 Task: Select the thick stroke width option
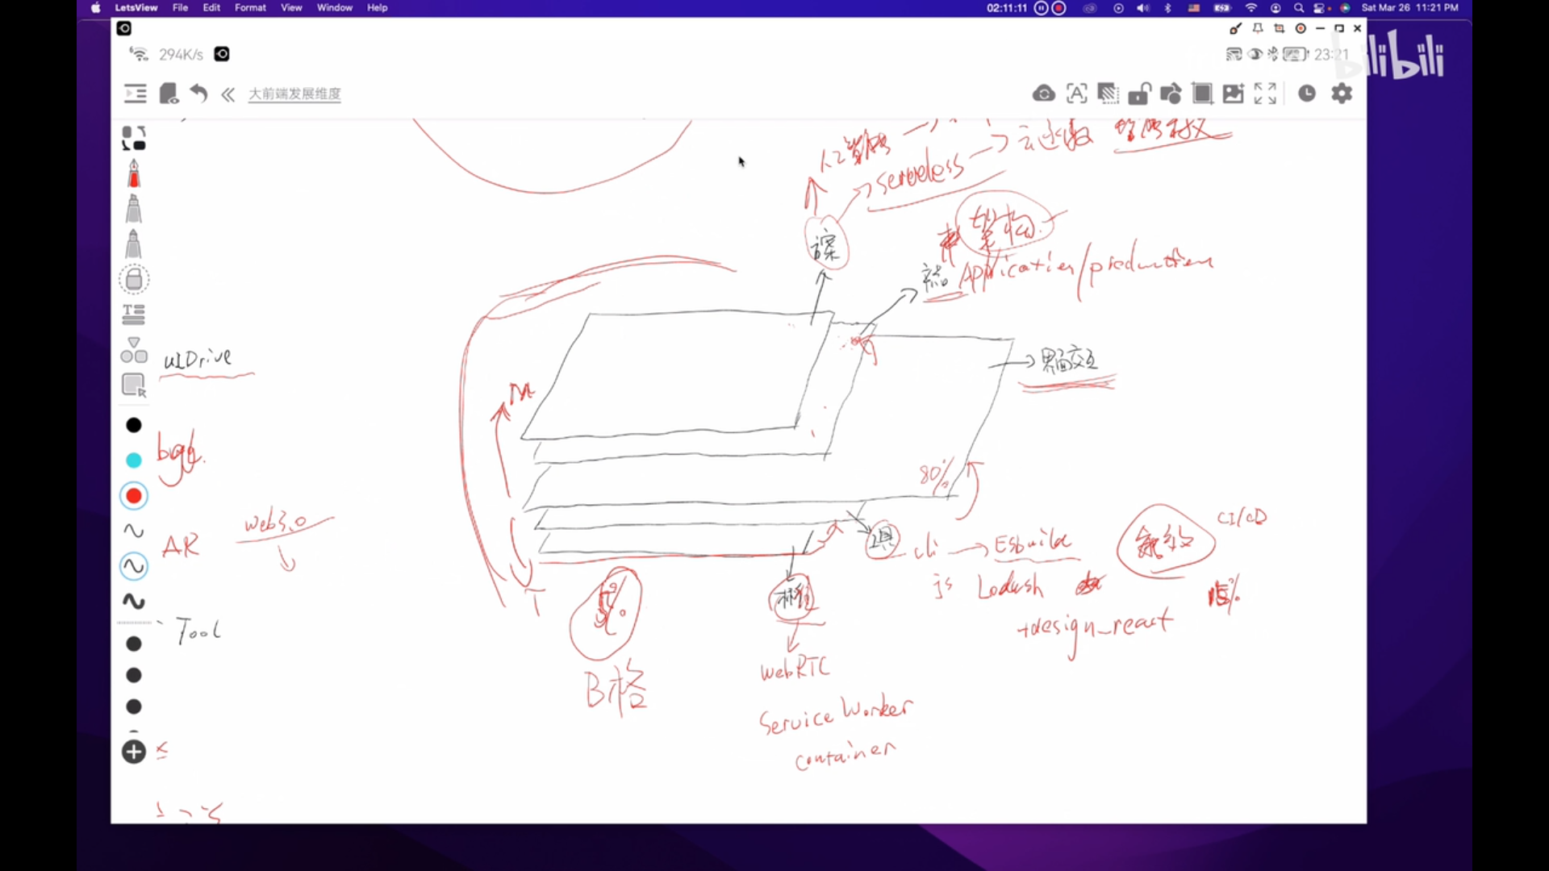(134, 602)
